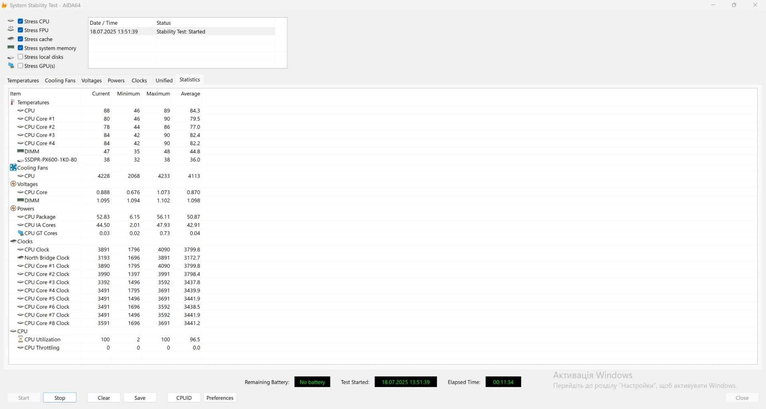Viewport: 766px width, 409px height.
Task: Click the AIDA64 flame icon in title bar
Action: pos(4,5)
